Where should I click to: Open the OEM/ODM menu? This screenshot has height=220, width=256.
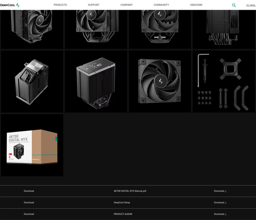click(x=196, y=5)
